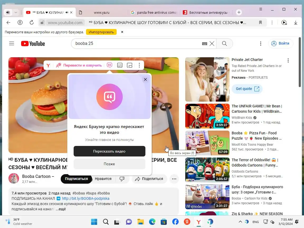Mute the sound icon on the БУБА tab
The height and width of the screenshot is (228, 304).
[x=67, y=12]
